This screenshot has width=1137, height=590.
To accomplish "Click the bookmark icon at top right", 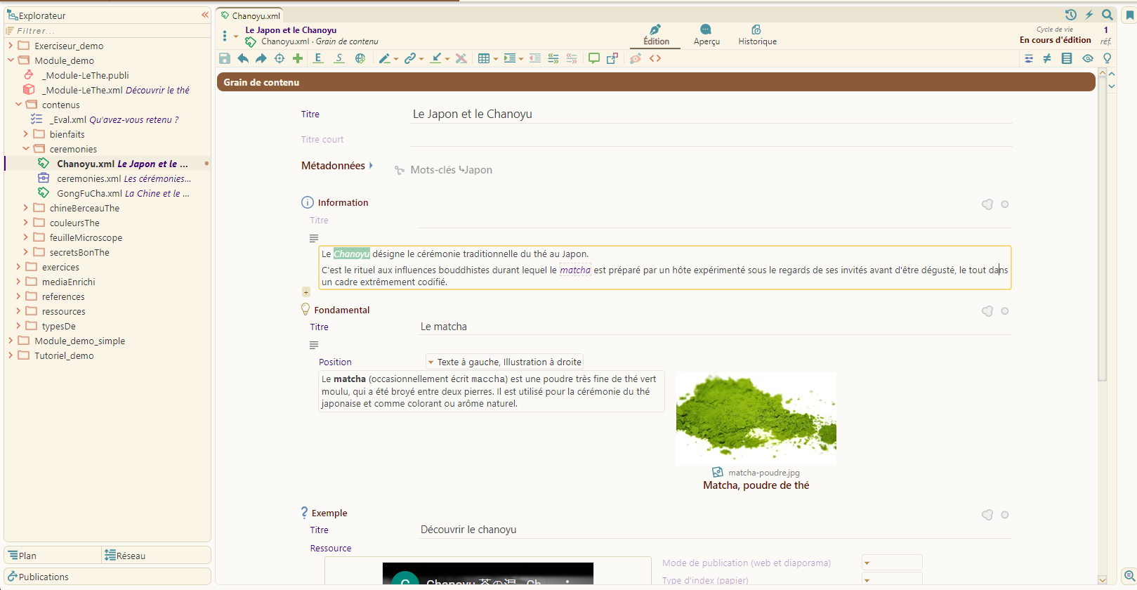I will (x=1130, y=16).
